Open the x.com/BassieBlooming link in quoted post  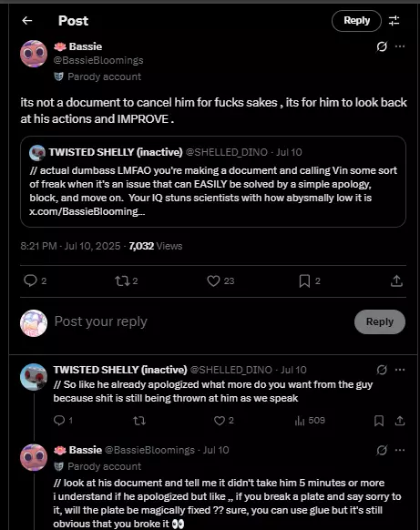pyautogui.click(x=87, y=211)
